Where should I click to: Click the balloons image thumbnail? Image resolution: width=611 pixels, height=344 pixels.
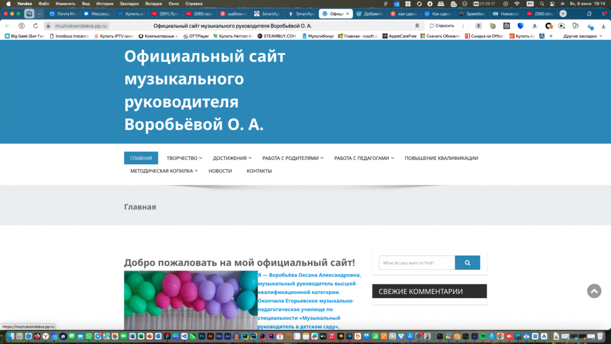click(x=190, y=300)
